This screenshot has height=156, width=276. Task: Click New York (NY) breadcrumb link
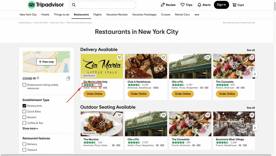point(41,23)
